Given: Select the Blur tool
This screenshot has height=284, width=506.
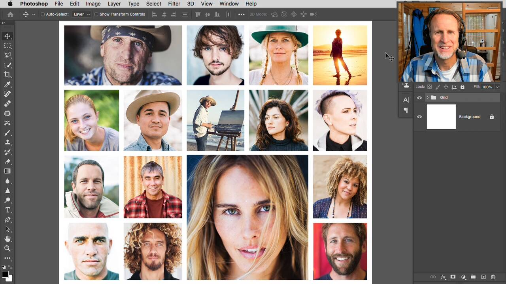Looking at the screenshot, I should [x=8, y=181].
